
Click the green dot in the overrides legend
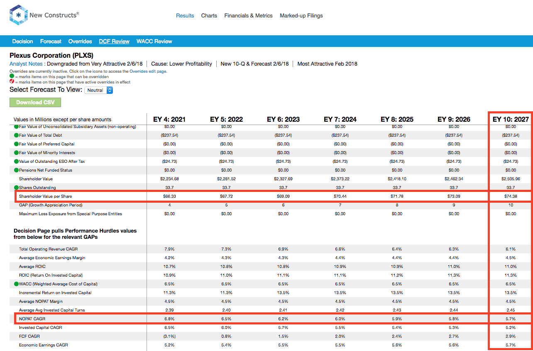click(12, 76)
